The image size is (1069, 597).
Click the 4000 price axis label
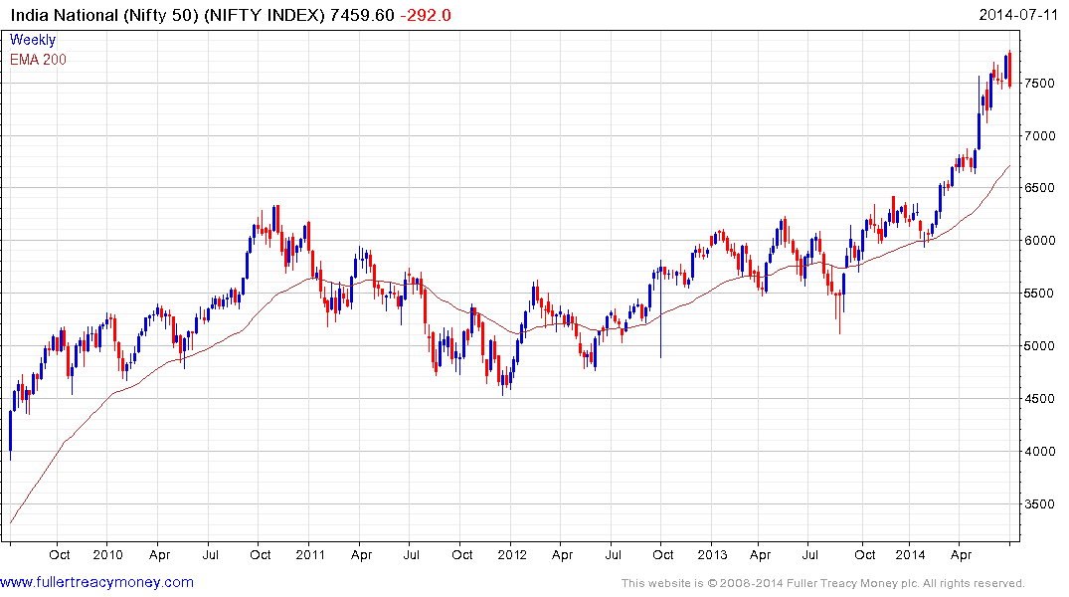[1040, 451]
